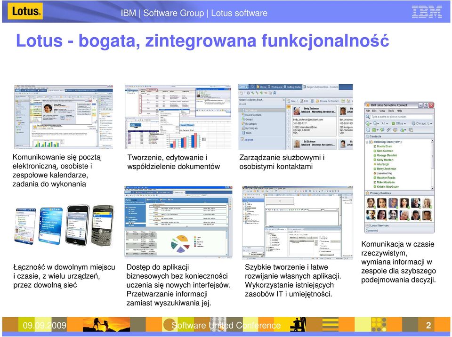Select Mike Morrison in contacts list
Image resolution: width=452 pixels, height=337 pixels.
point(386,182)
